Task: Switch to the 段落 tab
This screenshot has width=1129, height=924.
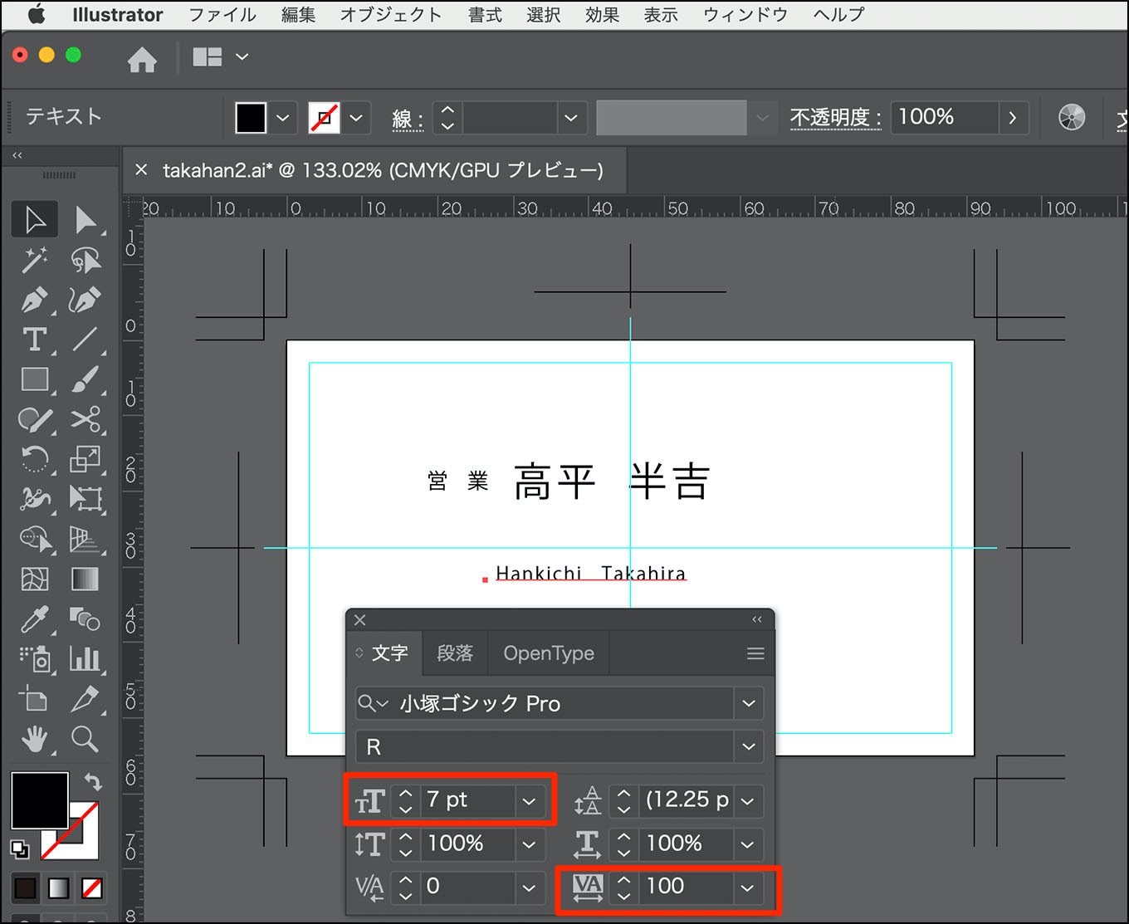Action: coord(455,653)
